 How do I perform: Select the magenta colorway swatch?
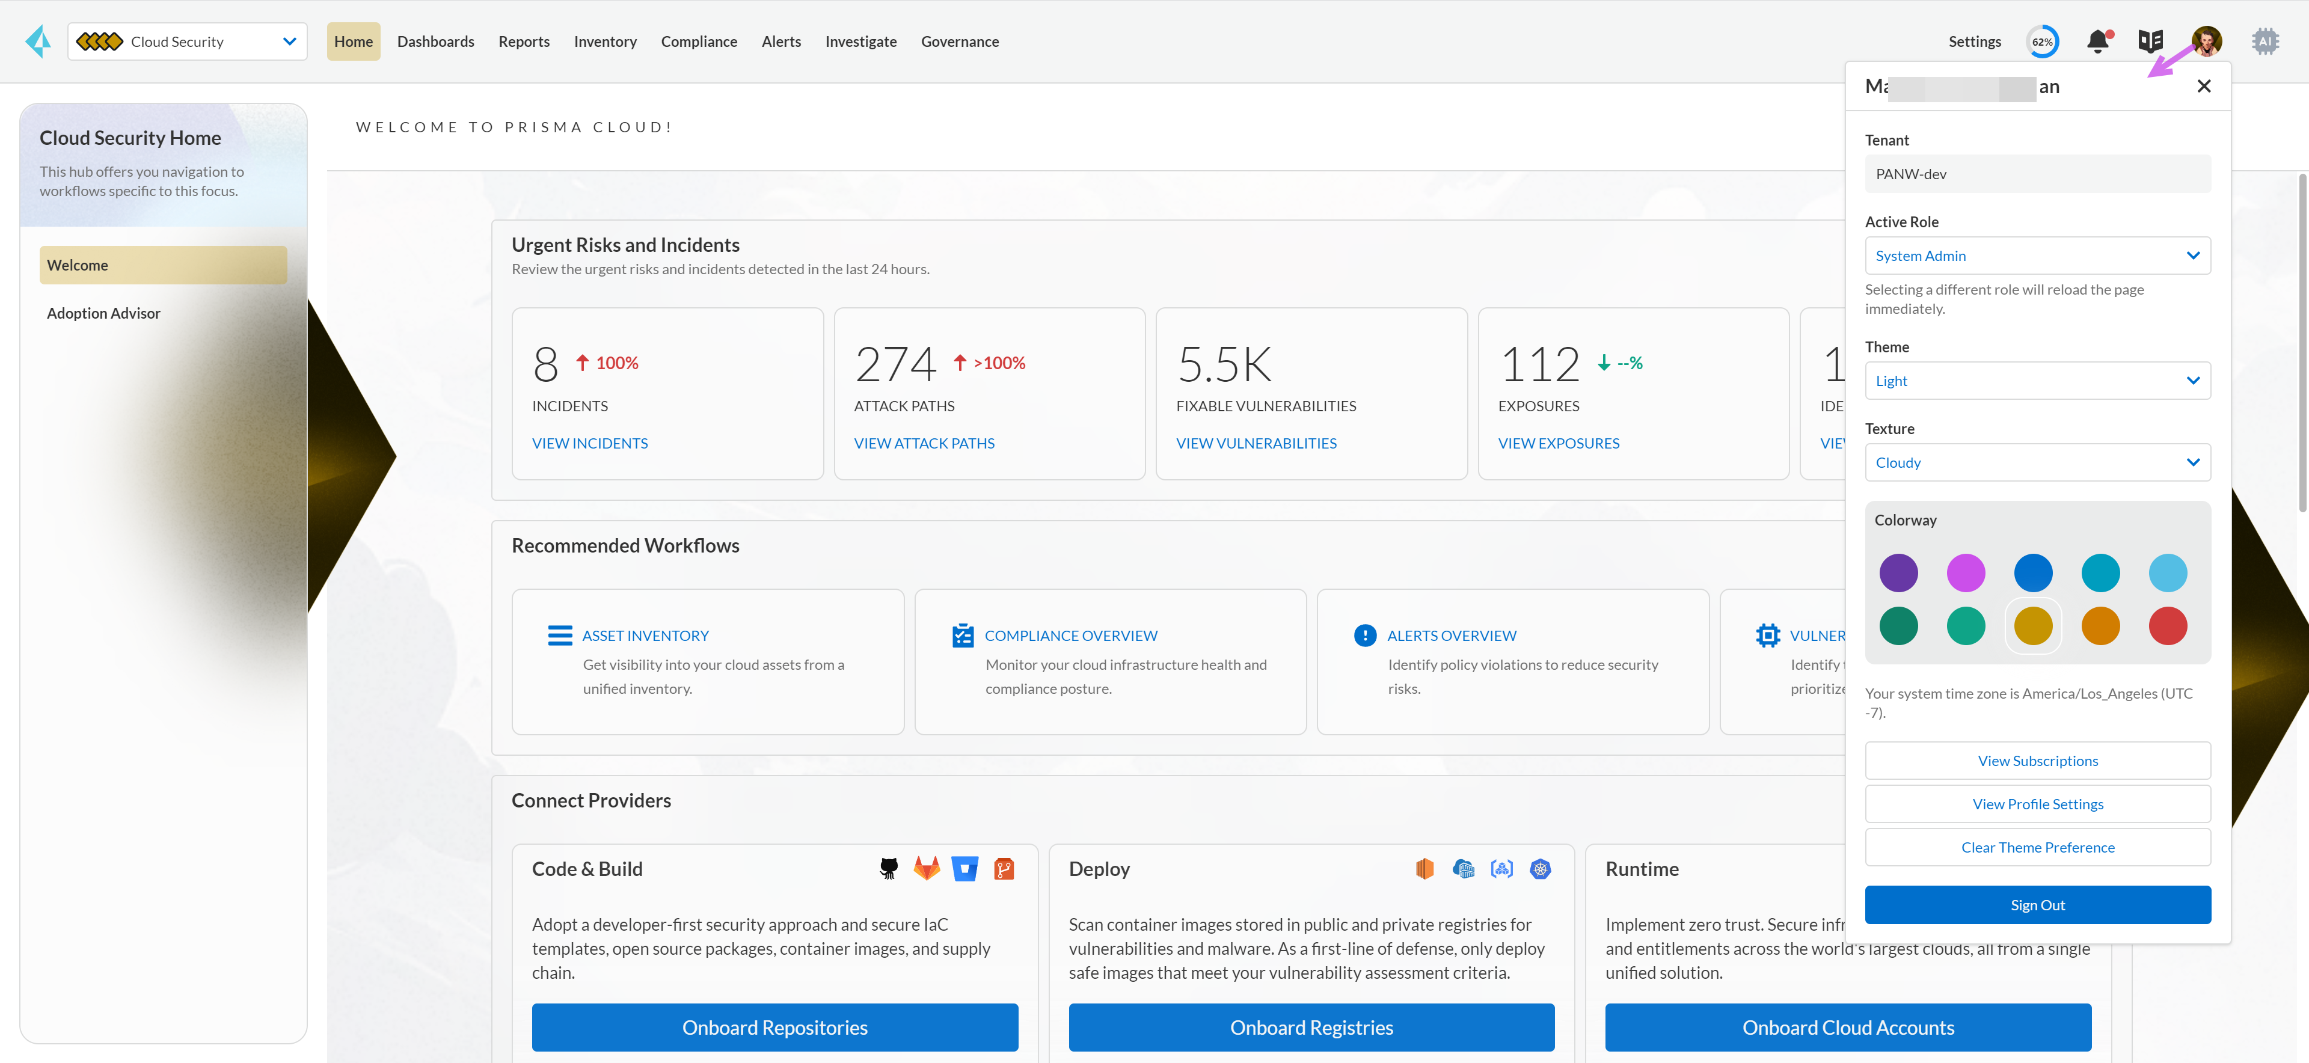tap(1966, 573)
